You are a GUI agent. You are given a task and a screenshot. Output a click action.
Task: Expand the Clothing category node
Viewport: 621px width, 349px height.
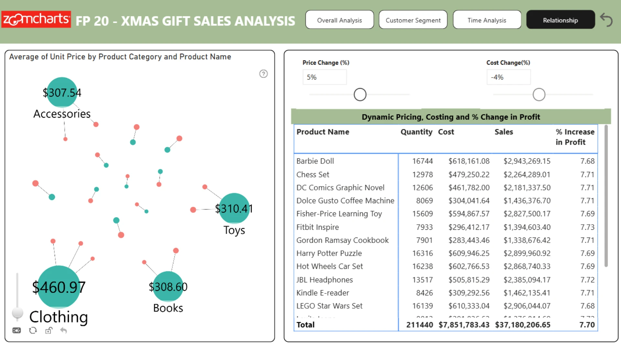[x=59, y=287]
